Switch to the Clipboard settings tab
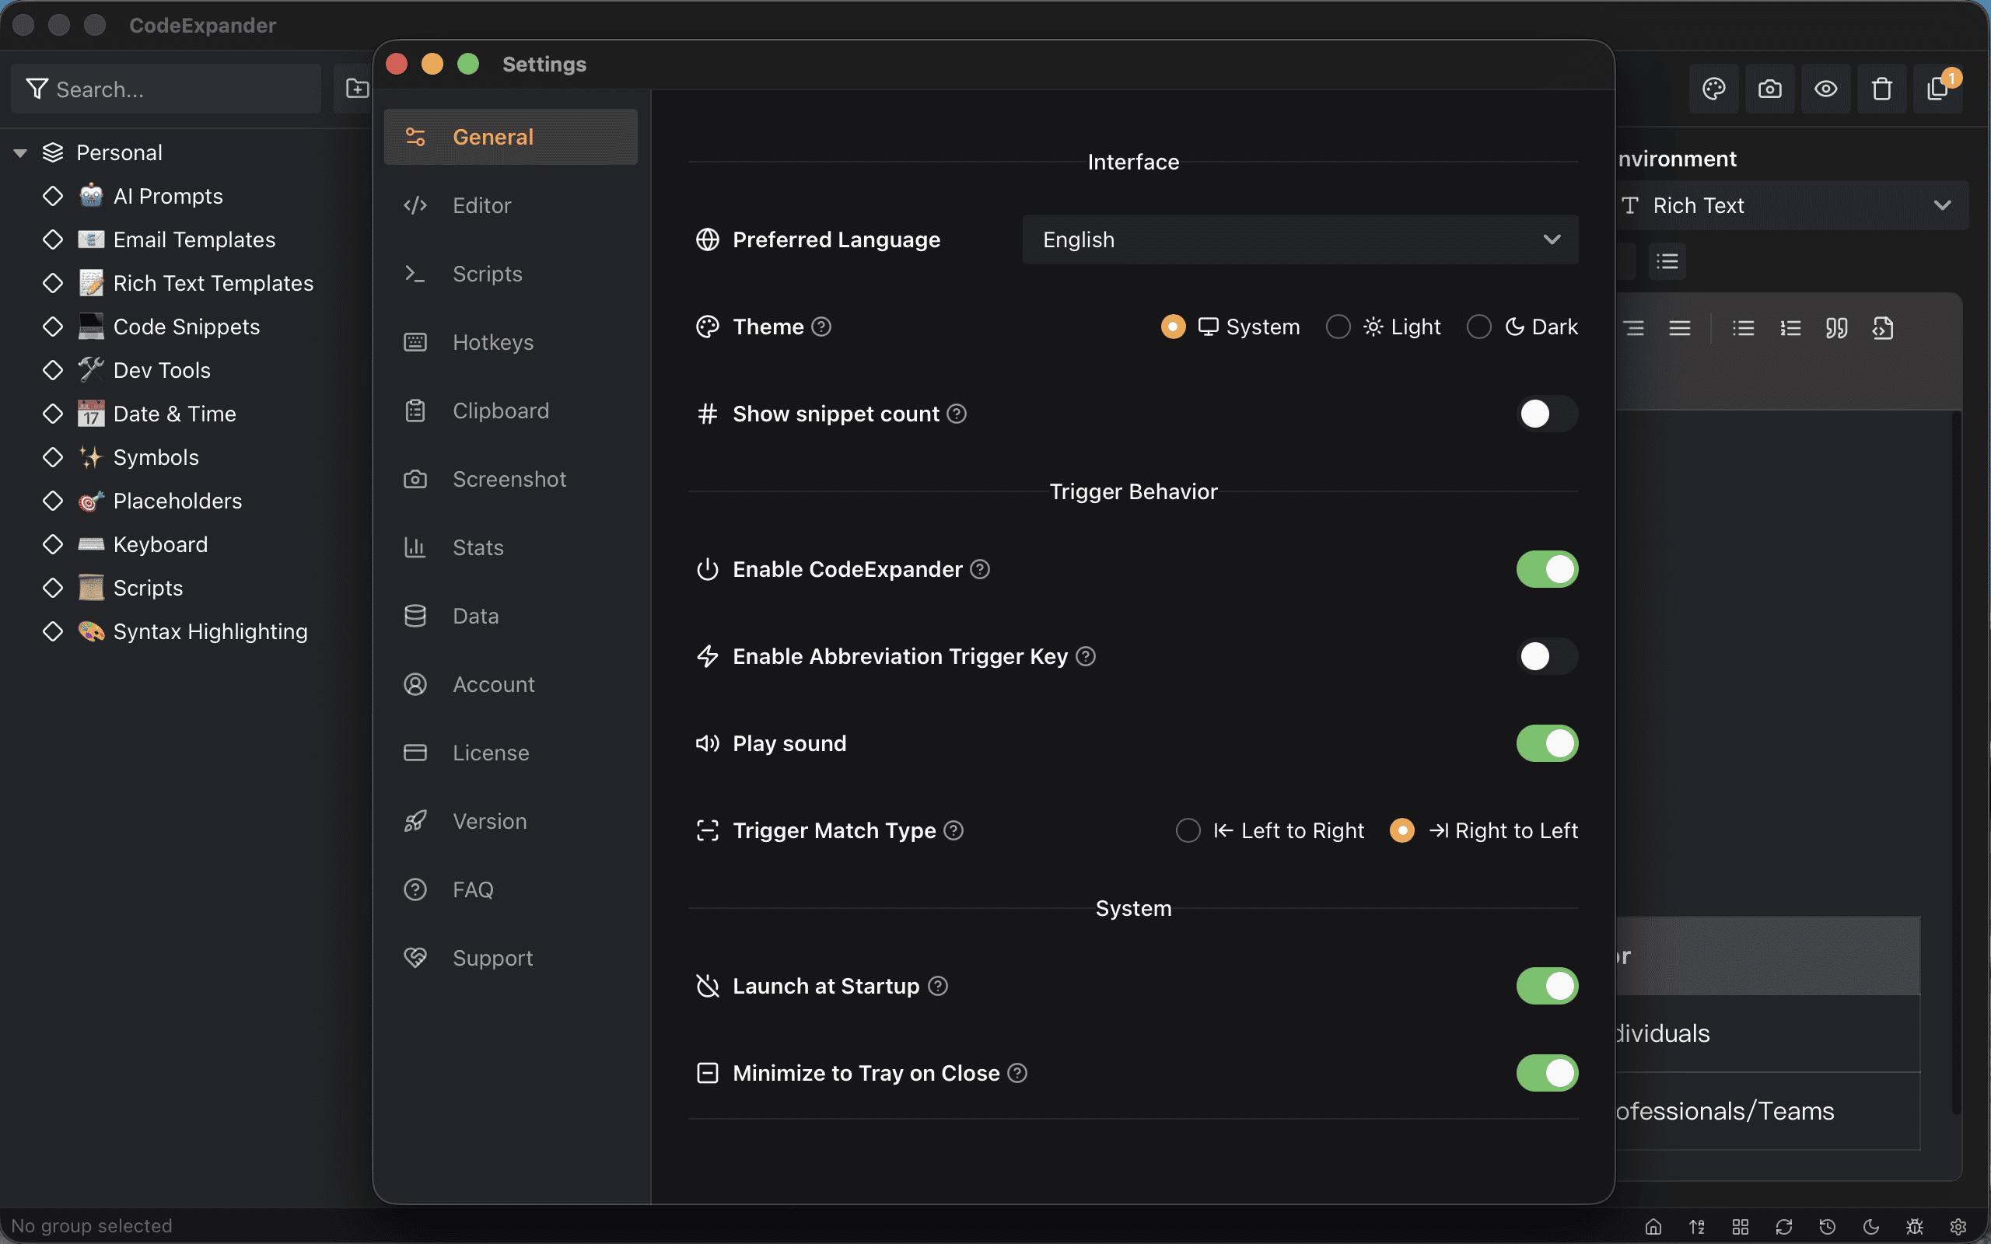Image resolution: width=1991 pixels, height=1244 pixels. coord(499,411)
